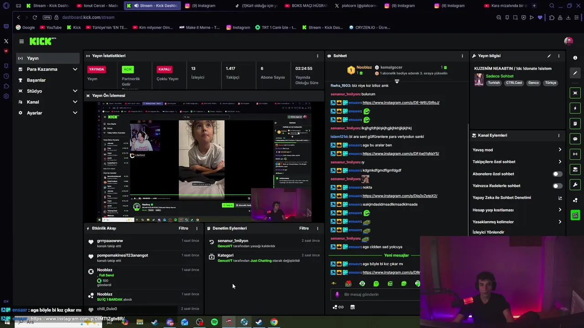Click the green clapperboard icon in right rail
This screenshot has width=584, height=328.
(575, 215)
